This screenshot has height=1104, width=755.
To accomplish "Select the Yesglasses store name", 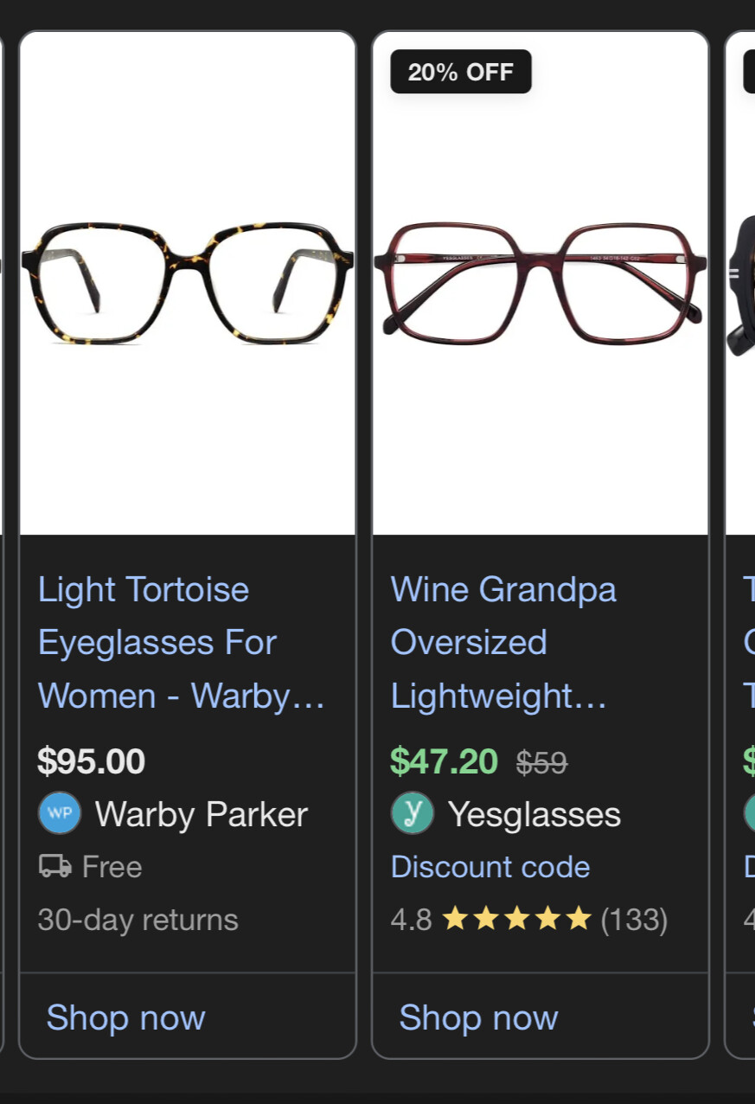I will pos(534,814).
